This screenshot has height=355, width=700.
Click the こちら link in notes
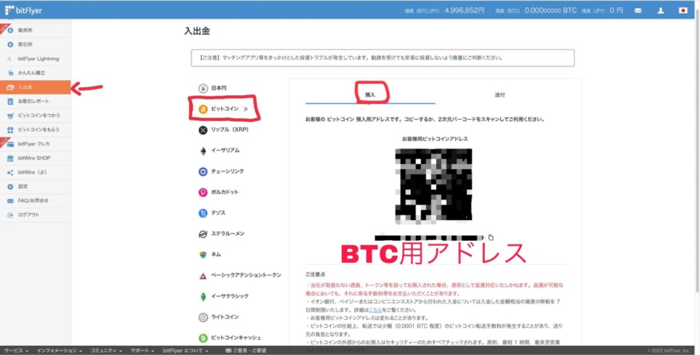coord(375,310)
